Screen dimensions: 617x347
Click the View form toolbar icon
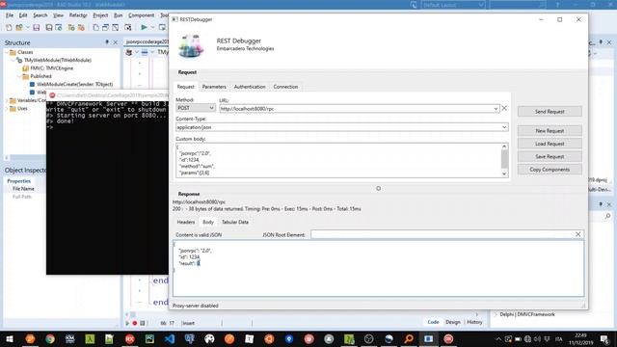click(105, 28)
